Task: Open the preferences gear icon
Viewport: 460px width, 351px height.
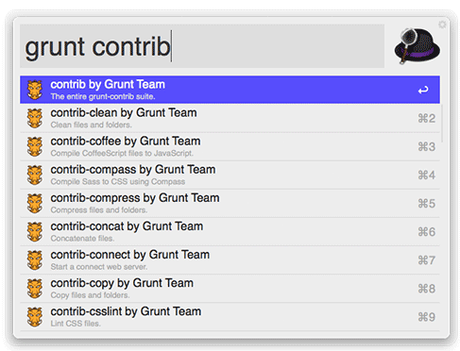Action: point(442,25)
